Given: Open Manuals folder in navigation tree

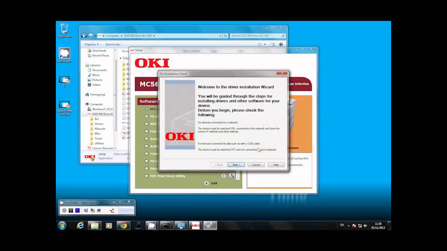Looking at the screenshot, I should click(100, 129).
